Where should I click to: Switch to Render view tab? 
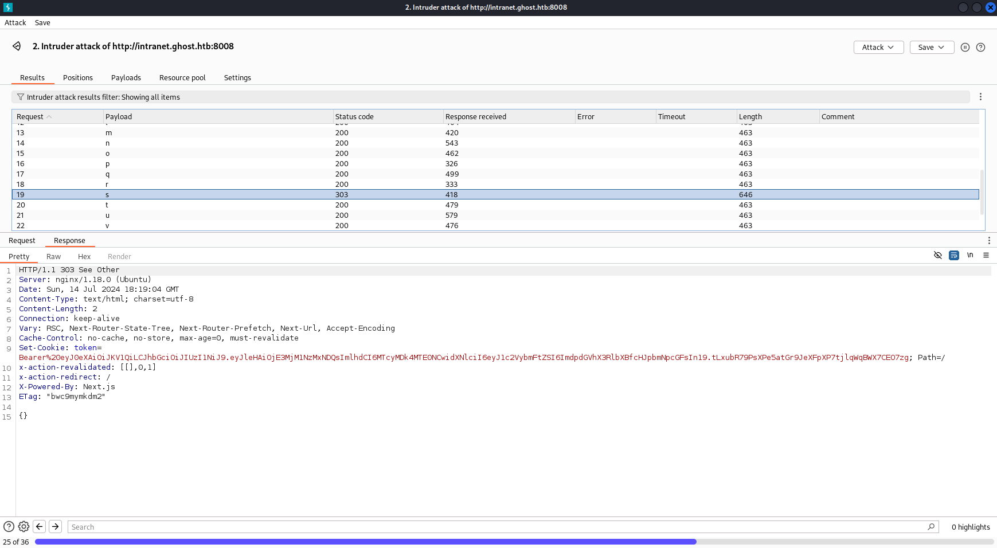[119, 257]
